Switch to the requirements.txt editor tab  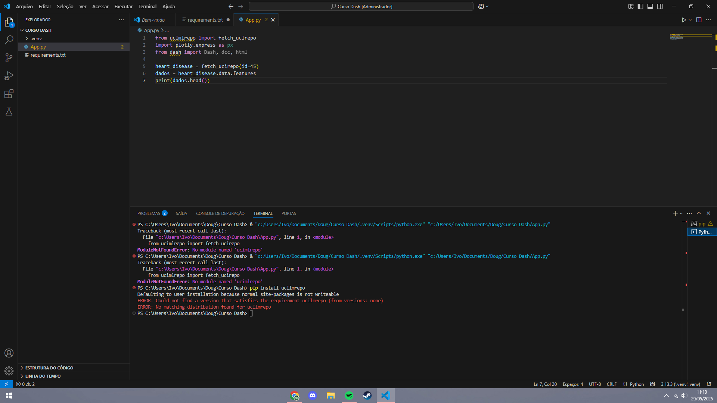tap(205, 20)
